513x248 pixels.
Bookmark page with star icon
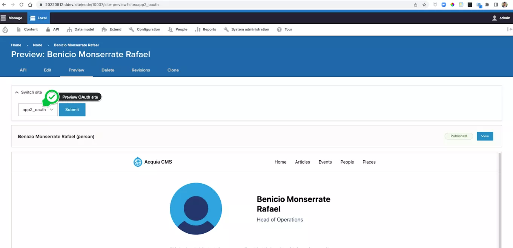[x=424, y=5]
